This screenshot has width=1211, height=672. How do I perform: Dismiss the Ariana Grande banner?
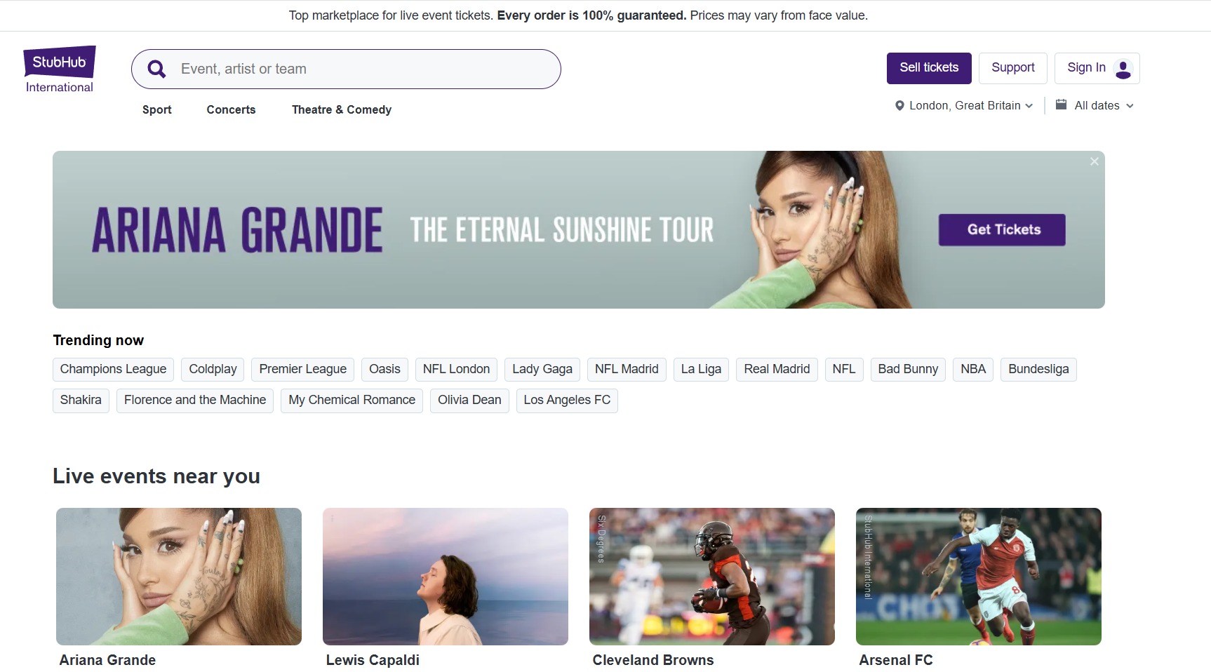[1094, 161]
